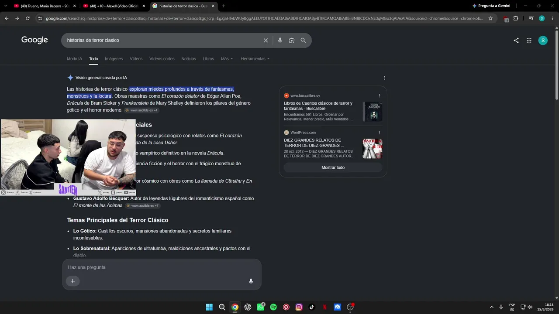The image size is (559, 314).
Task: Click Pregunta a Gemini button
Action: [491, 6]
